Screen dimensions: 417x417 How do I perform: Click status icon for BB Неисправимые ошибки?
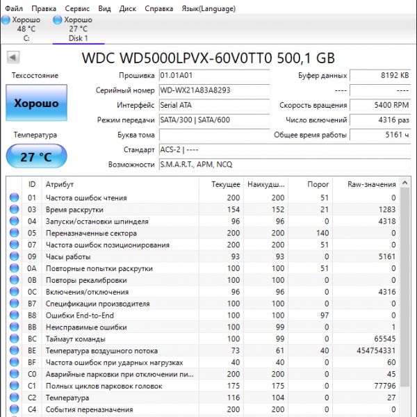click(x=14, y=327)
